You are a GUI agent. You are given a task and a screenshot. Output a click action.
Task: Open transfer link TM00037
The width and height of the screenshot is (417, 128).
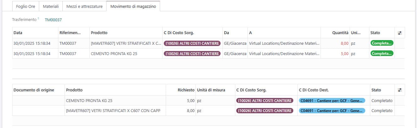53,20
